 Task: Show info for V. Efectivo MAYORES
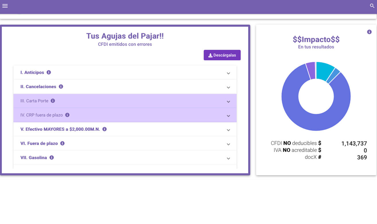tap(104, 129)
